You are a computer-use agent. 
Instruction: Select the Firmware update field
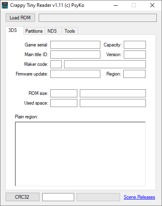pyautogui.click(x=75, y=74)
